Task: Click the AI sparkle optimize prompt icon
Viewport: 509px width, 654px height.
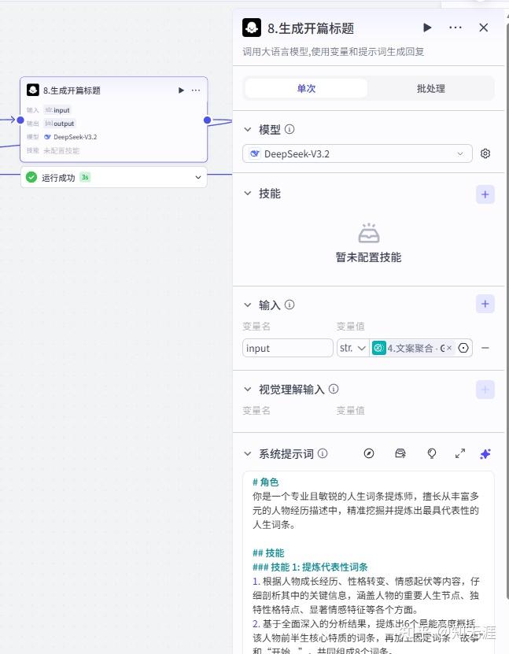Action: pyautogui.click(x=485, y=454)
